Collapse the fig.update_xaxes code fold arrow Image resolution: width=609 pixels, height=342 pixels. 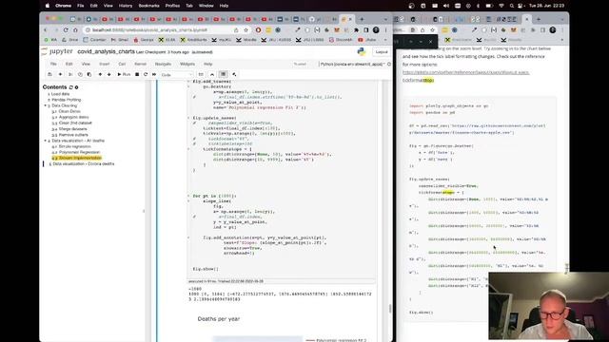coord(188,118)
